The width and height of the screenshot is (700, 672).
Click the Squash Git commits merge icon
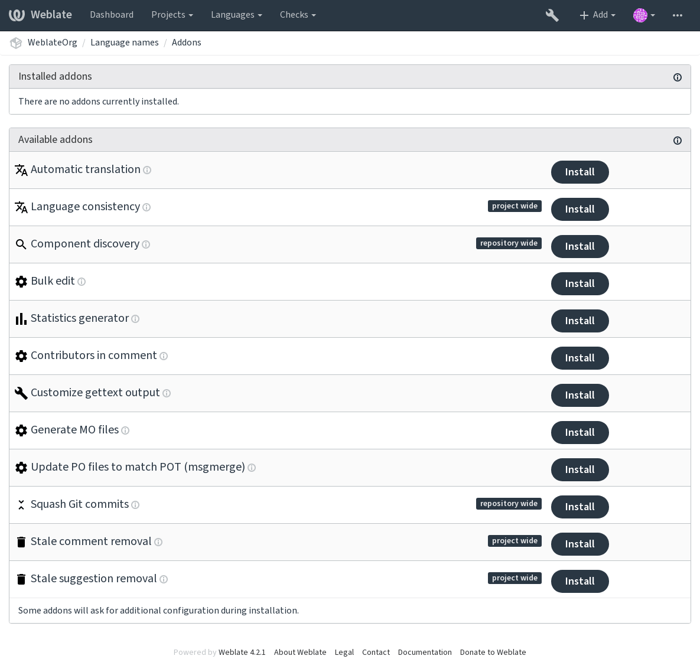pos(21,505)
